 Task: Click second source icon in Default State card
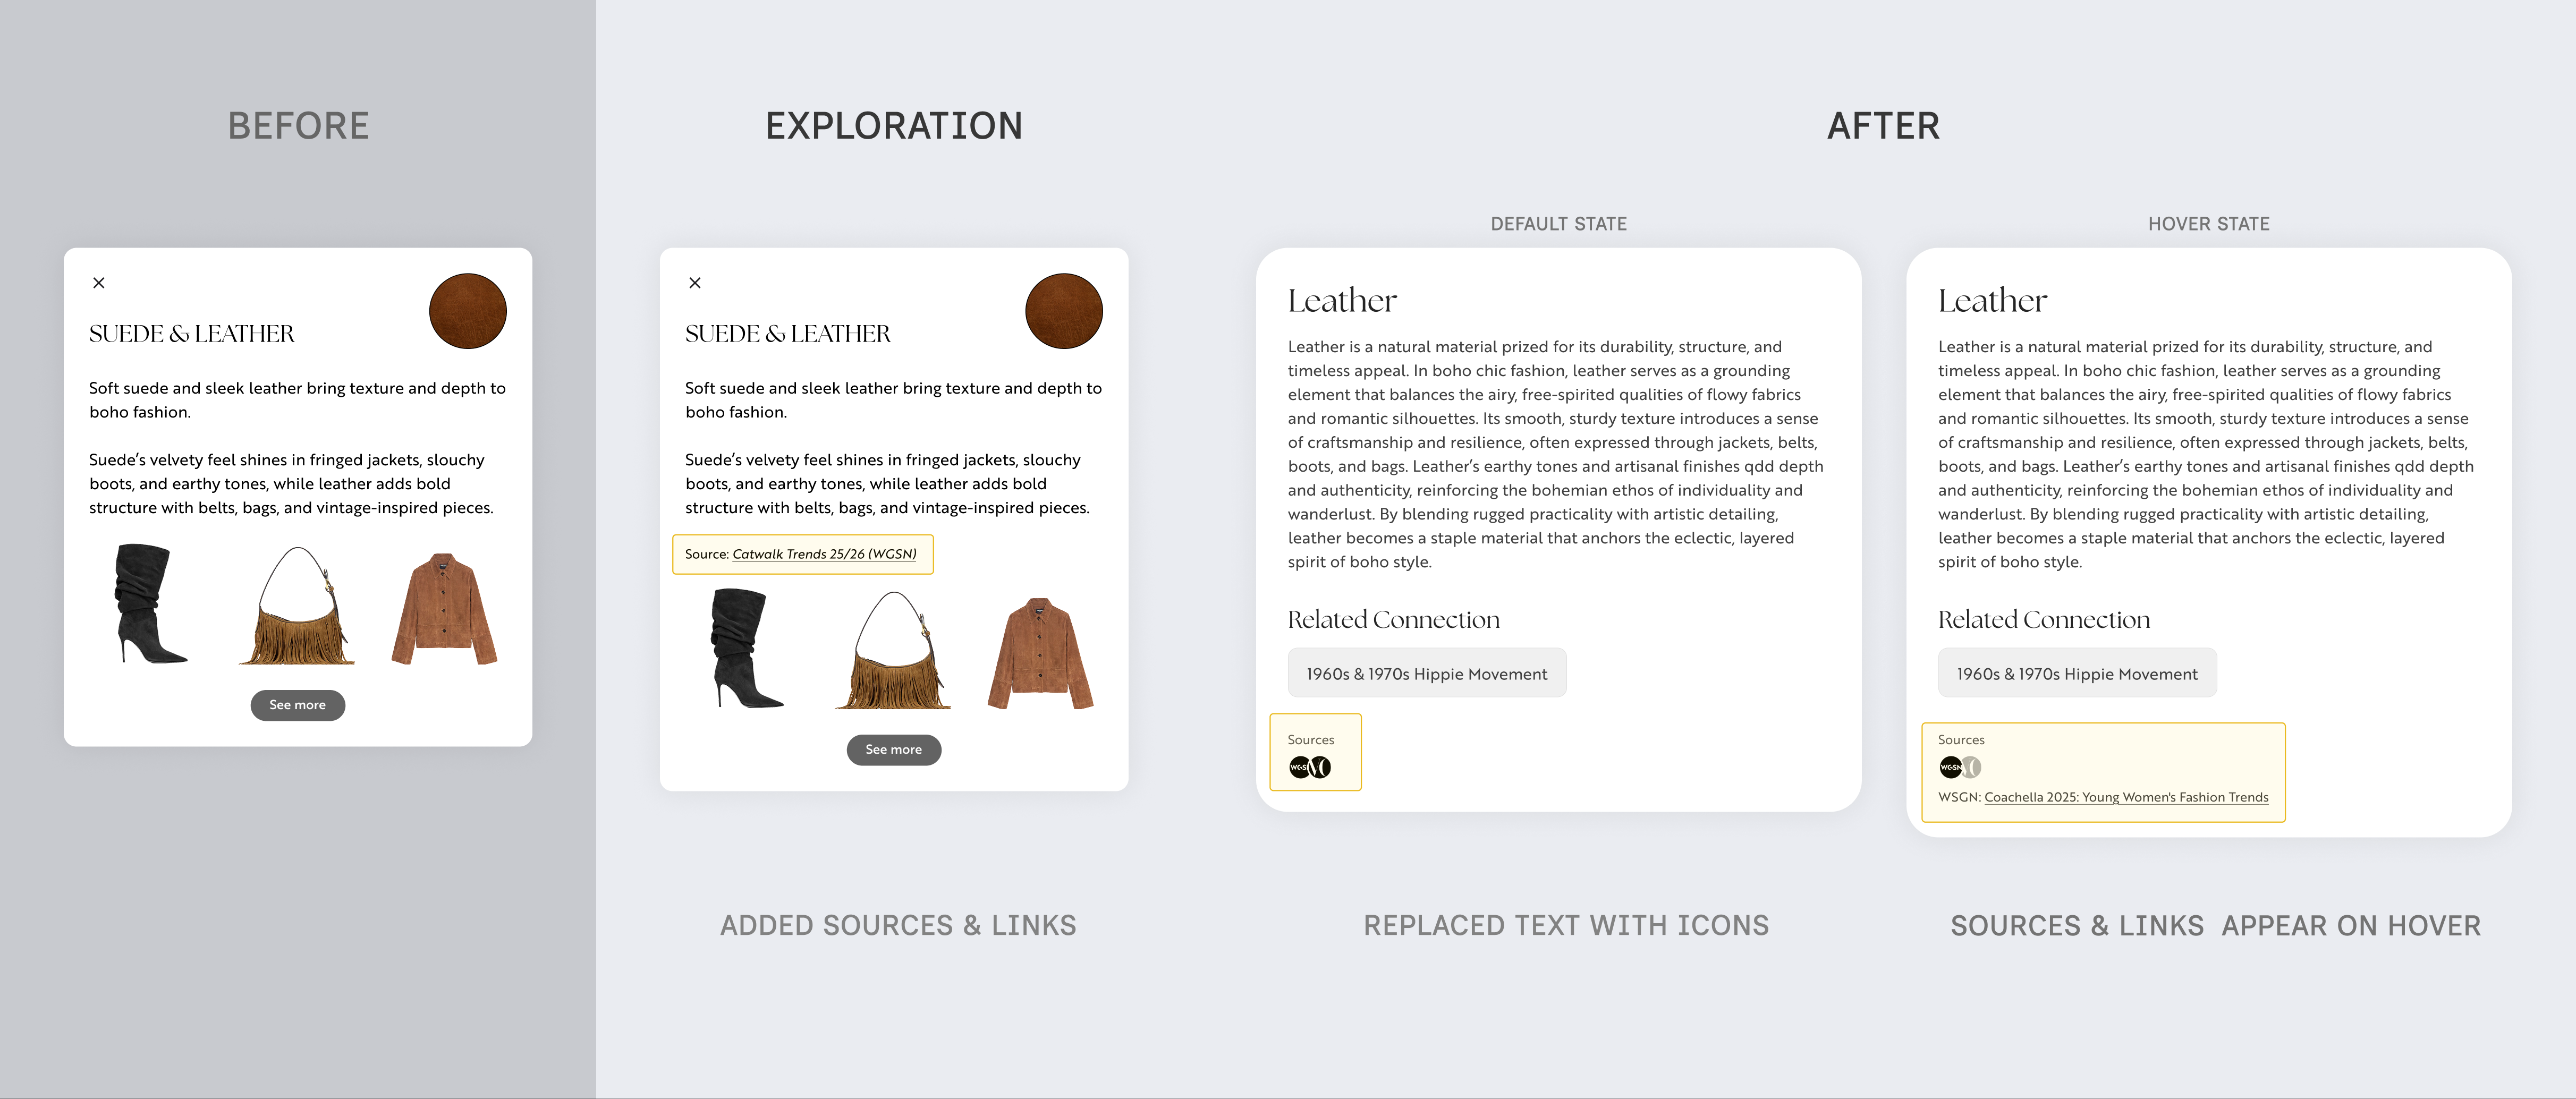(x=1321, y=767)
